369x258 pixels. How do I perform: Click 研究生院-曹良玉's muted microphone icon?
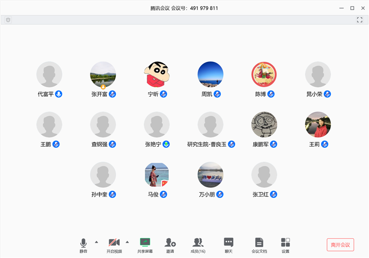pos(232,144)
